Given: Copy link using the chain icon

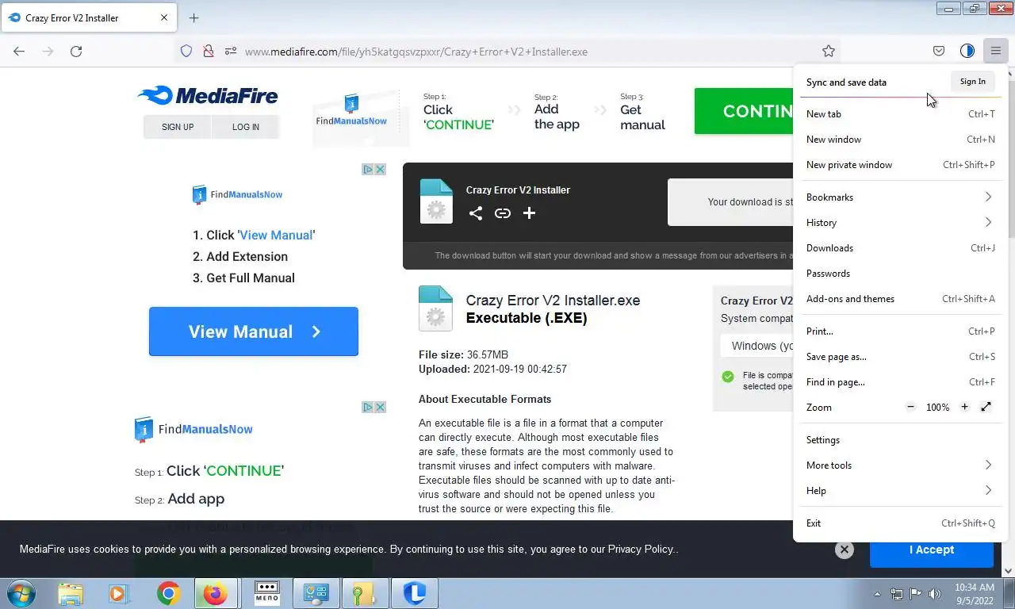Looking at the screenshot, I should (x=503, y=213).
